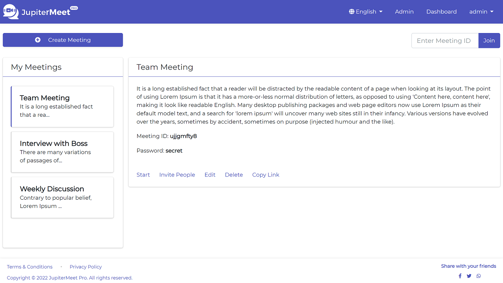The width and height of the screenshot is (503, 283).
Task: Click the Enter Meeting ID field
Action: tap(445, 40)
